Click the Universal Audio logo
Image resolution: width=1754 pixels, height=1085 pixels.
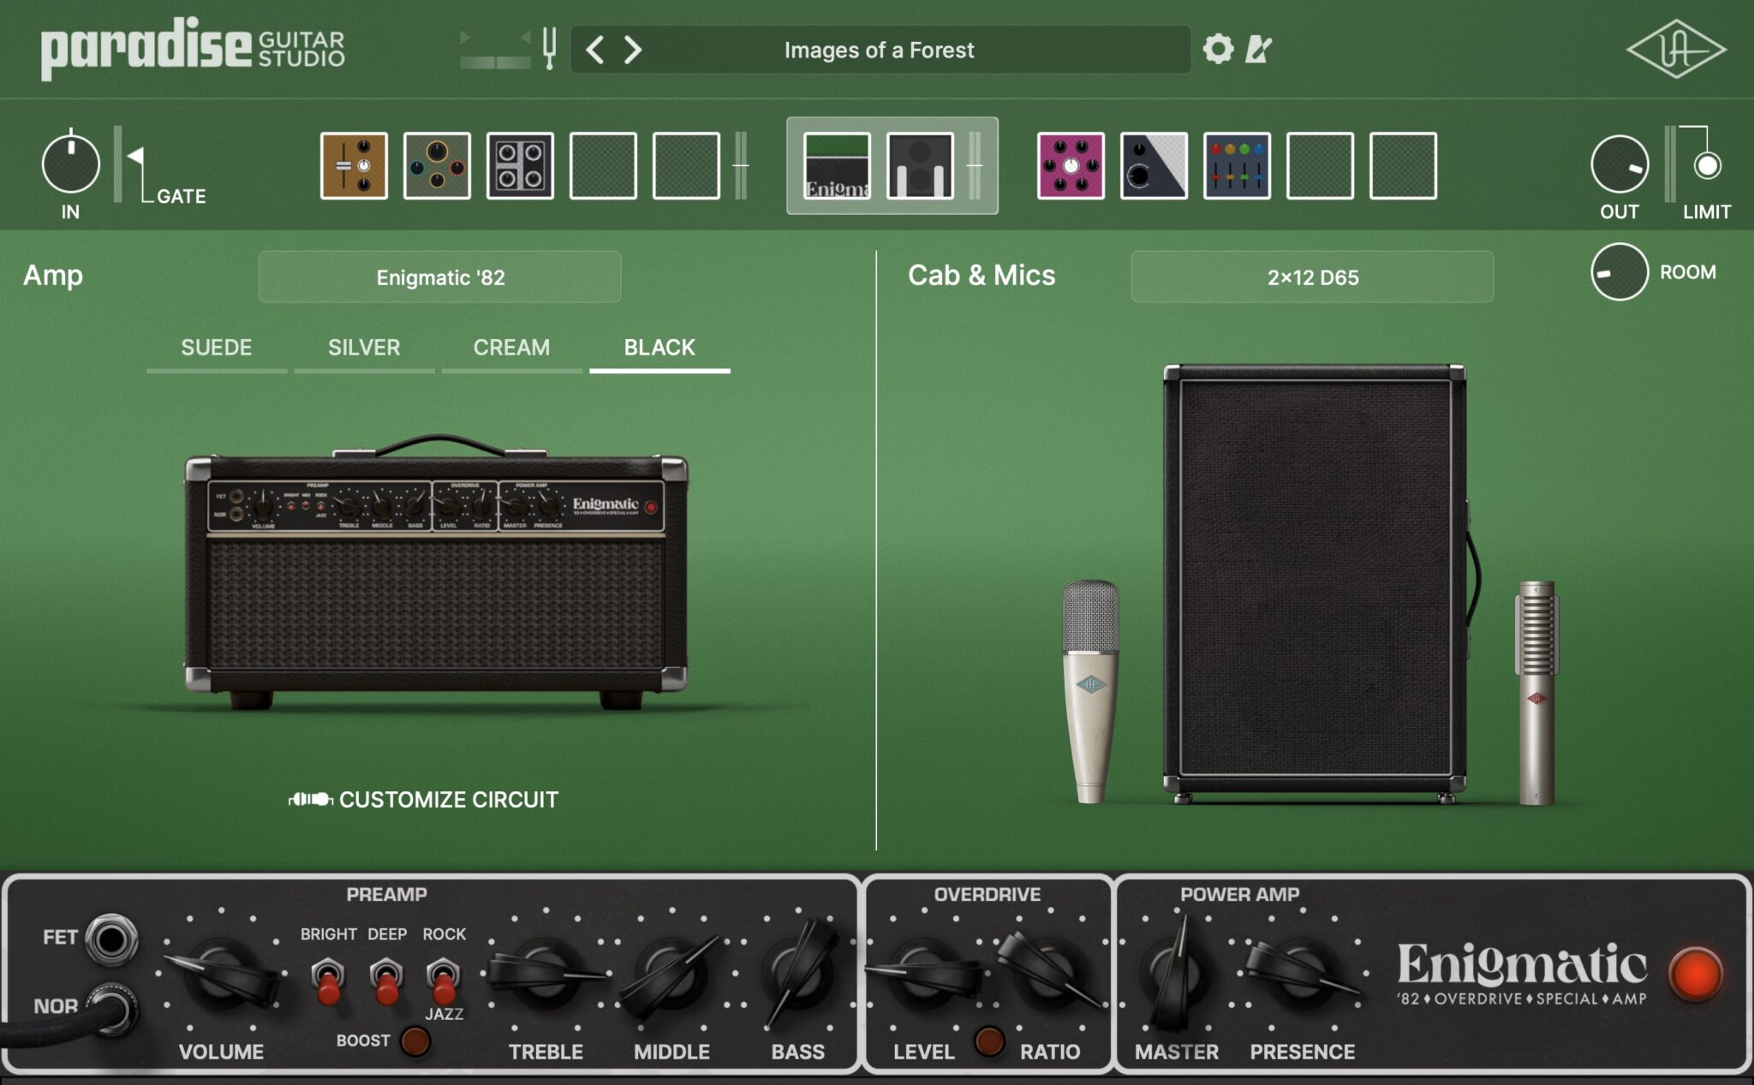click(1675, 49)
